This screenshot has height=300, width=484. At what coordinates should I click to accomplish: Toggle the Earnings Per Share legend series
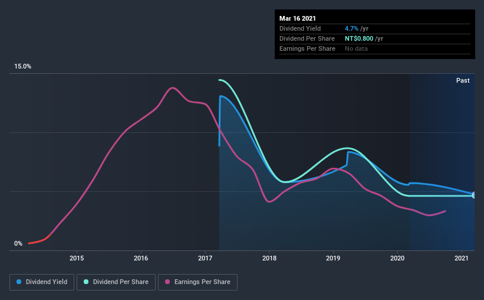coord(197,282)
